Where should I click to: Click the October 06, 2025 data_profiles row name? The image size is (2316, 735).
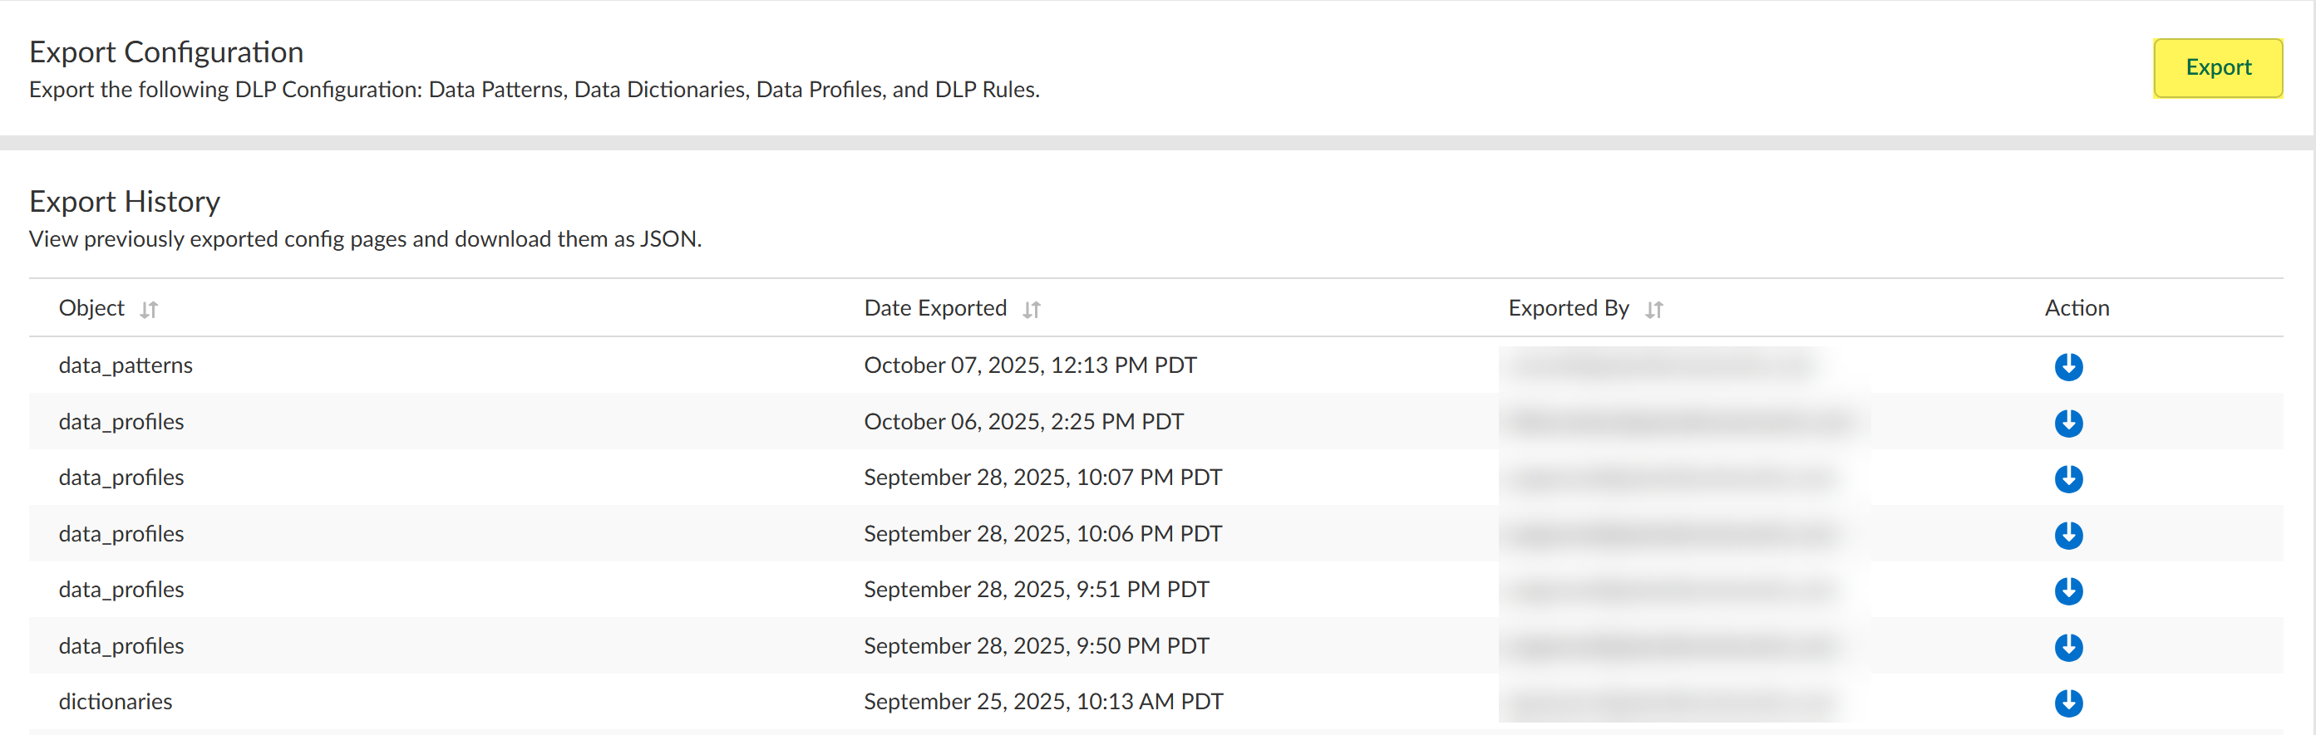coord(121,421)
